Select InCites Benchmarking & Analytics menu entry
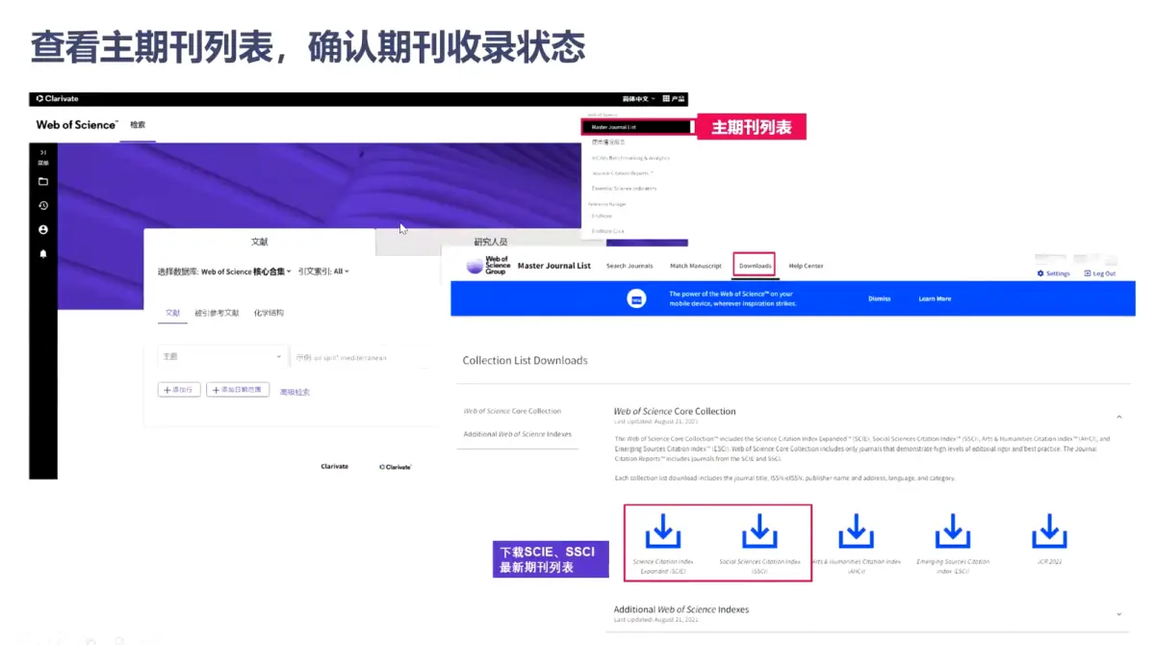This screenshot has width=1155, height=645. 630,158
